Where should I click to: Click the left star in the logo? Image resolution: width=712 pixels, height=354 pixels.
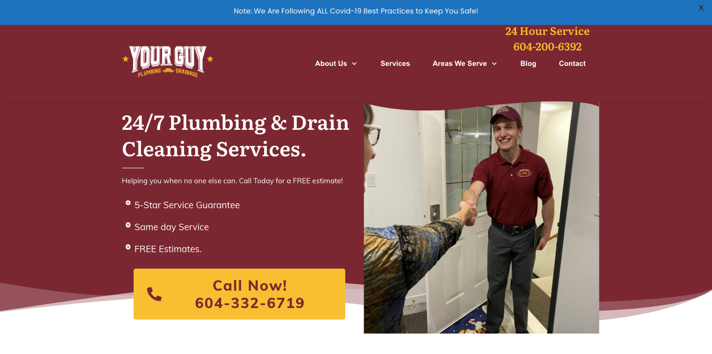(x=126, y=58)
